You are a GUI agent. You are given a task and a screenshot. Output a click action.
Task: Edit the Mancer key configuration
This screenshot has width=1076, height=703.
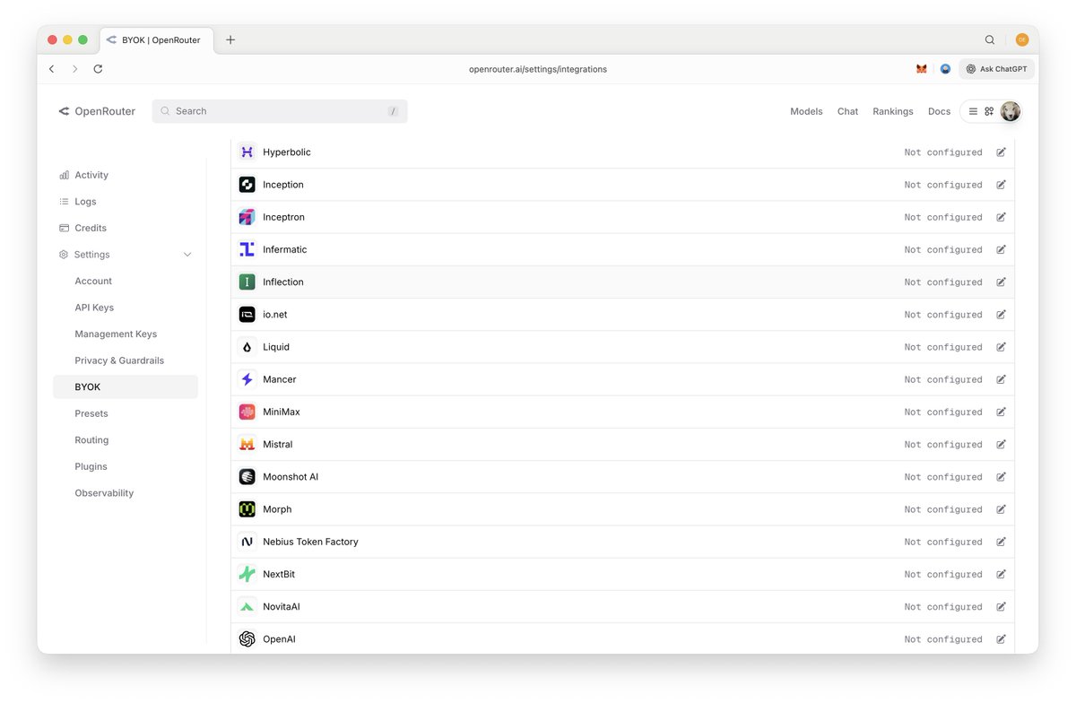click(1001, 379)
